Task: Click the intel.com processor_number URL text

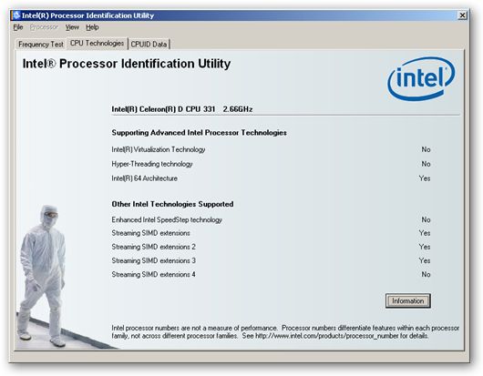Action: click(327, 336)
